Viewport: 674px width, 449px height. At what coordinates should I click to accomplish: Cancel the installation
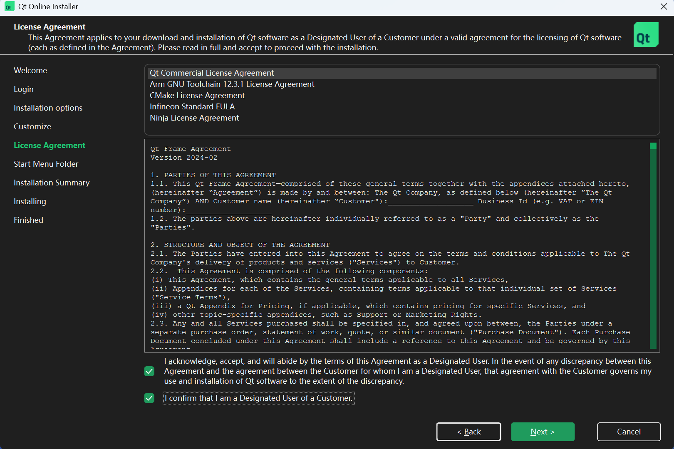[629, 432]
